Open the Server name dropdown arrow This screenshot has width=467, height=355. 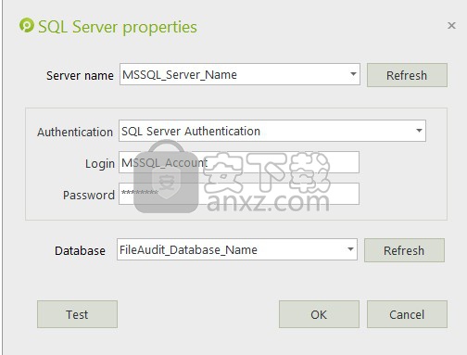point(353,74)
